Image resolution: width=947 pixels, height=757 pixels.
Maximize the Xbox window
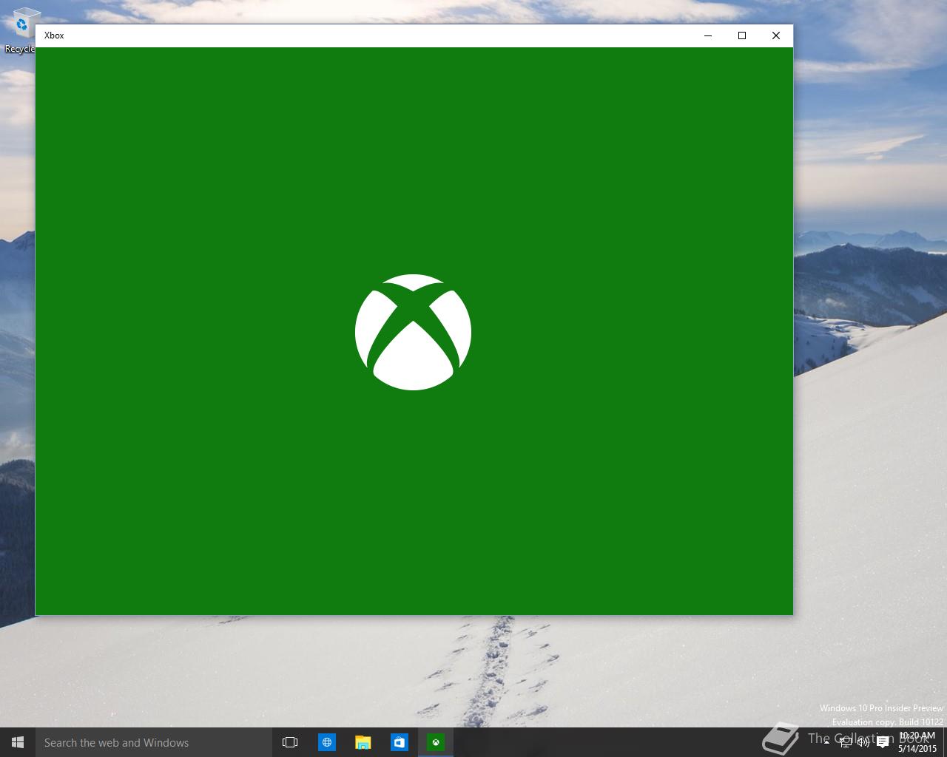click(742, 35)
